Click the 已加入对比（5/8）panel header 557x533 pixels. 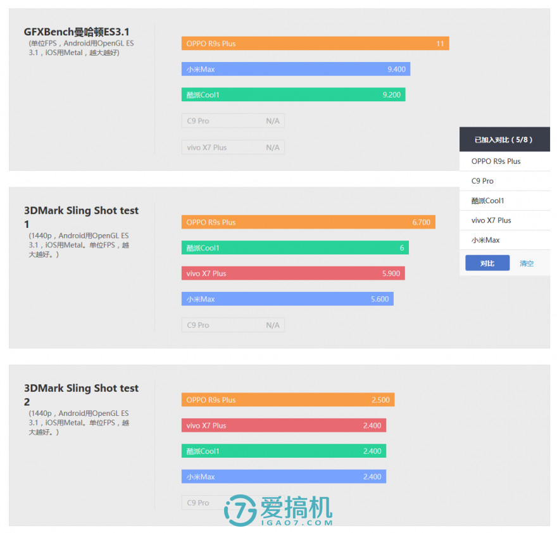(x=504, y=139)
